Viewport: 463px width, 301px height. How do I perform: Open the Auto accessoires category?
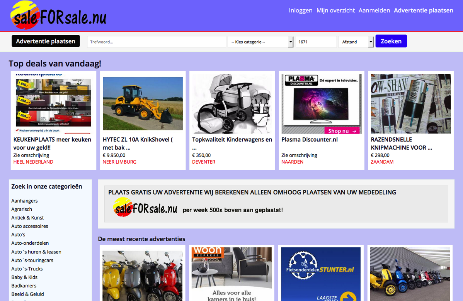(x=29, y=226)
